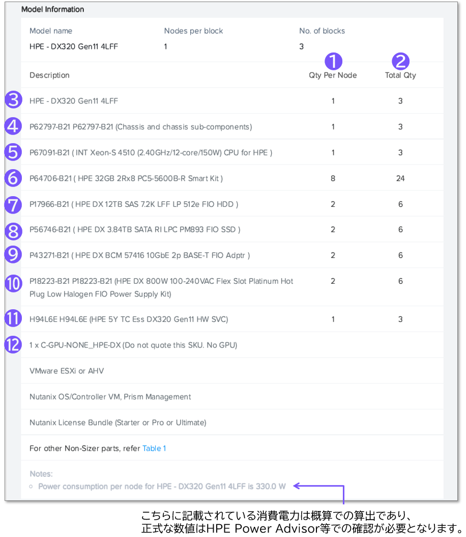Click the Total Qty column header

point(400,75)
